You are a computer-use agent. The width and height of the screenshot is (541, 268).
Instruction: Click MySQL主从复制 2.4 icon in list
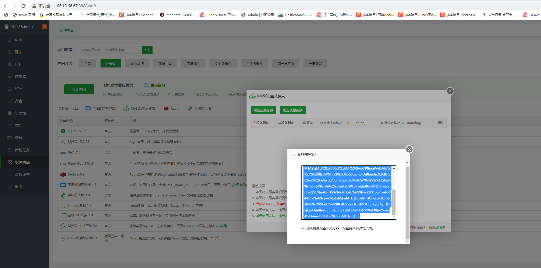pyautogui.click(x=63, y=226)
